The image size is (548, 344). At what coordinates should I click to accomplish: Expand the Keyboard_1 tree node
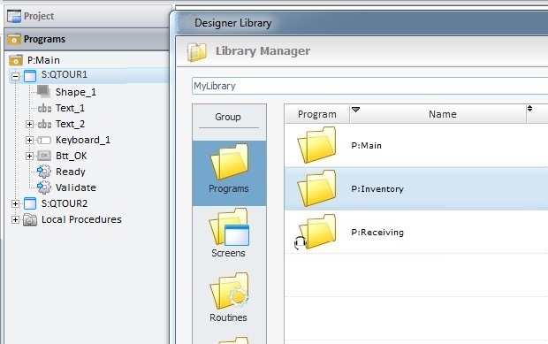[x=29, y=141]
